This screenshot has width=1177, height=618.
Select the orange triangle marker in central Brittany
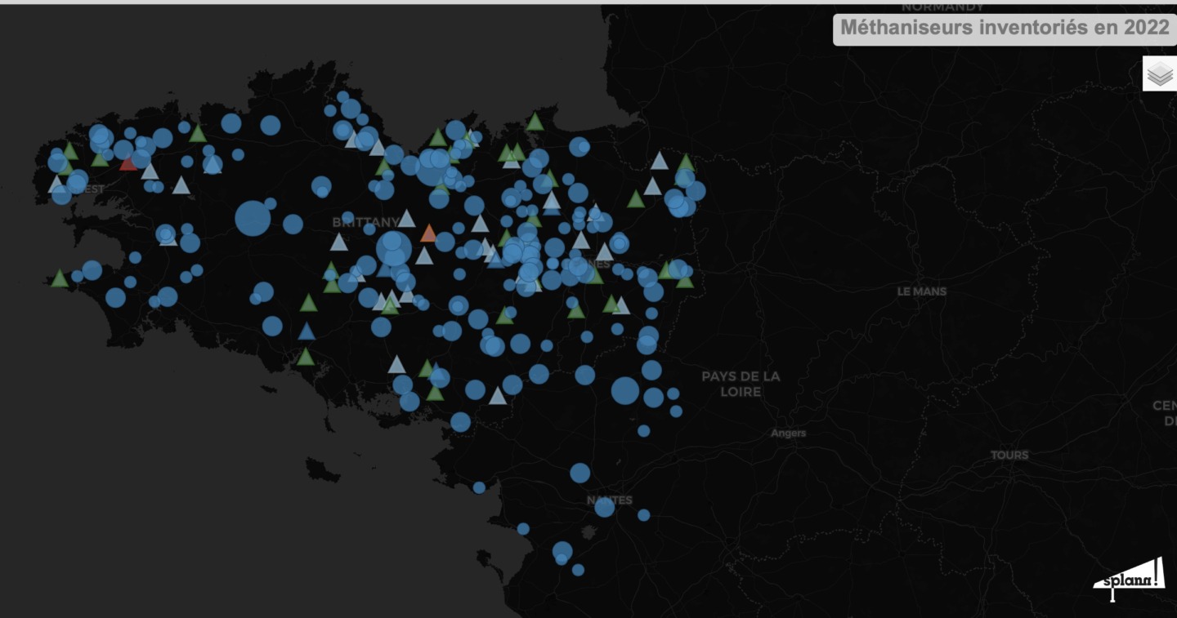tap(428, 234)
